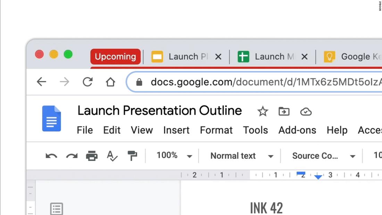Click the red macOS close button

[39, 54]
